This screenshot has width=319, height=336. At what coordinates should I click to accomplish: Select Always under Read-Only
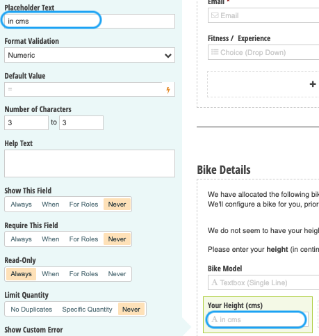(21, 274)
